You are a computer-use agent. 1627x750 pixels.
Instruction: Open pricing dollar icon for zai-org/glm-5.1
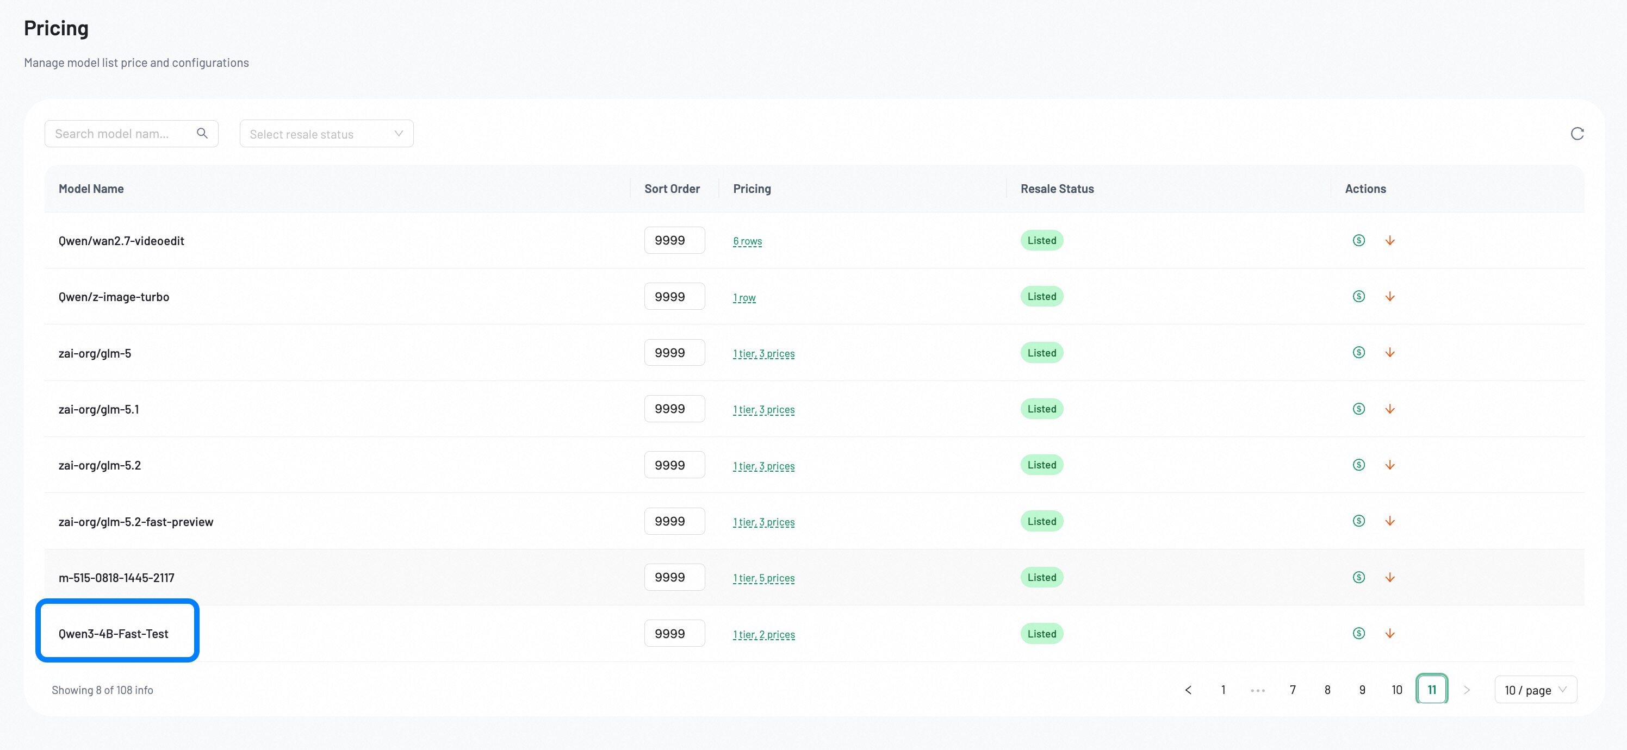pyautogui.click(x=1358, y=409)
